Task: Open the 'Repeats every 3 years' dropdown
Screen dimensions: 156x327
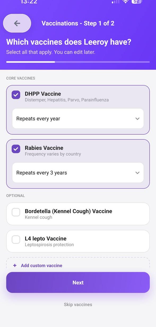Action: pos(78,173)
